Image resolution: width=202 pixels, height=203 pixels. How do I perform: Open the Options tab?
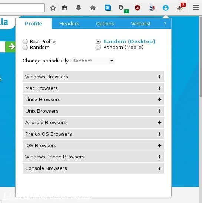(x=105, y=24)
